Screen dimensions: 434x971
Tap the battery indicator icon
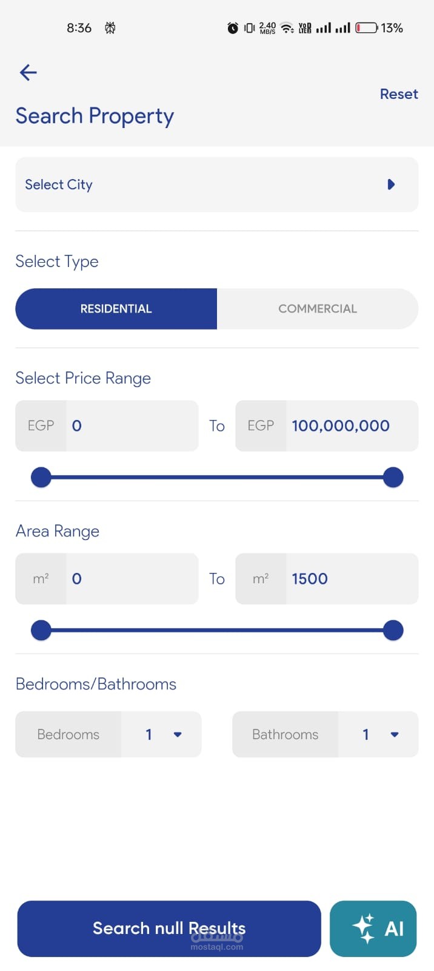pyautogui.click(x=366, y=28)
